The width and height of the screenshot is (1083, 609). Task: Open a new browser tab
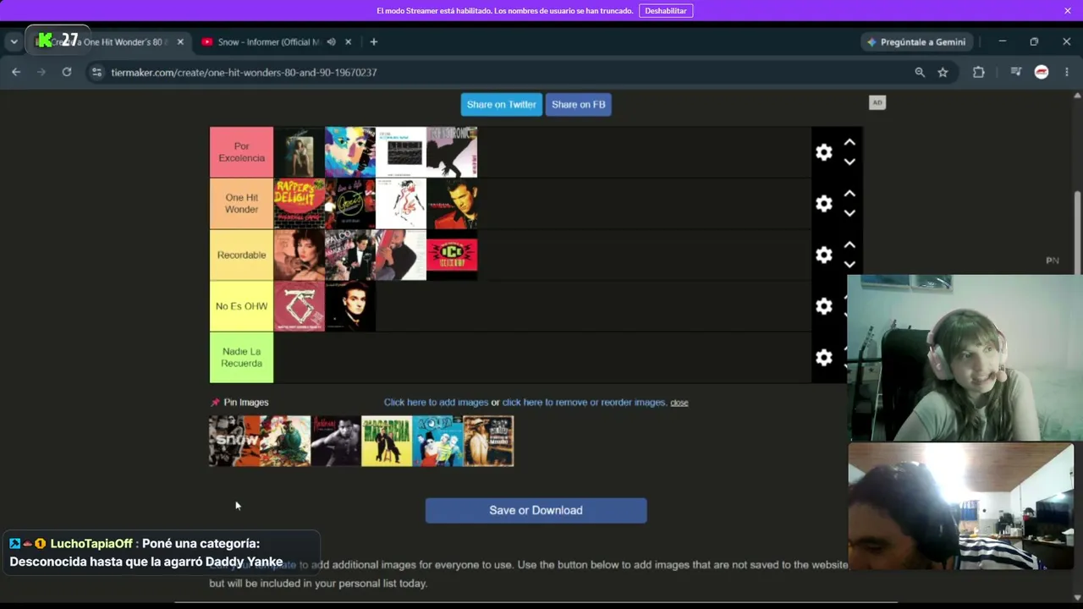(374, 42)
